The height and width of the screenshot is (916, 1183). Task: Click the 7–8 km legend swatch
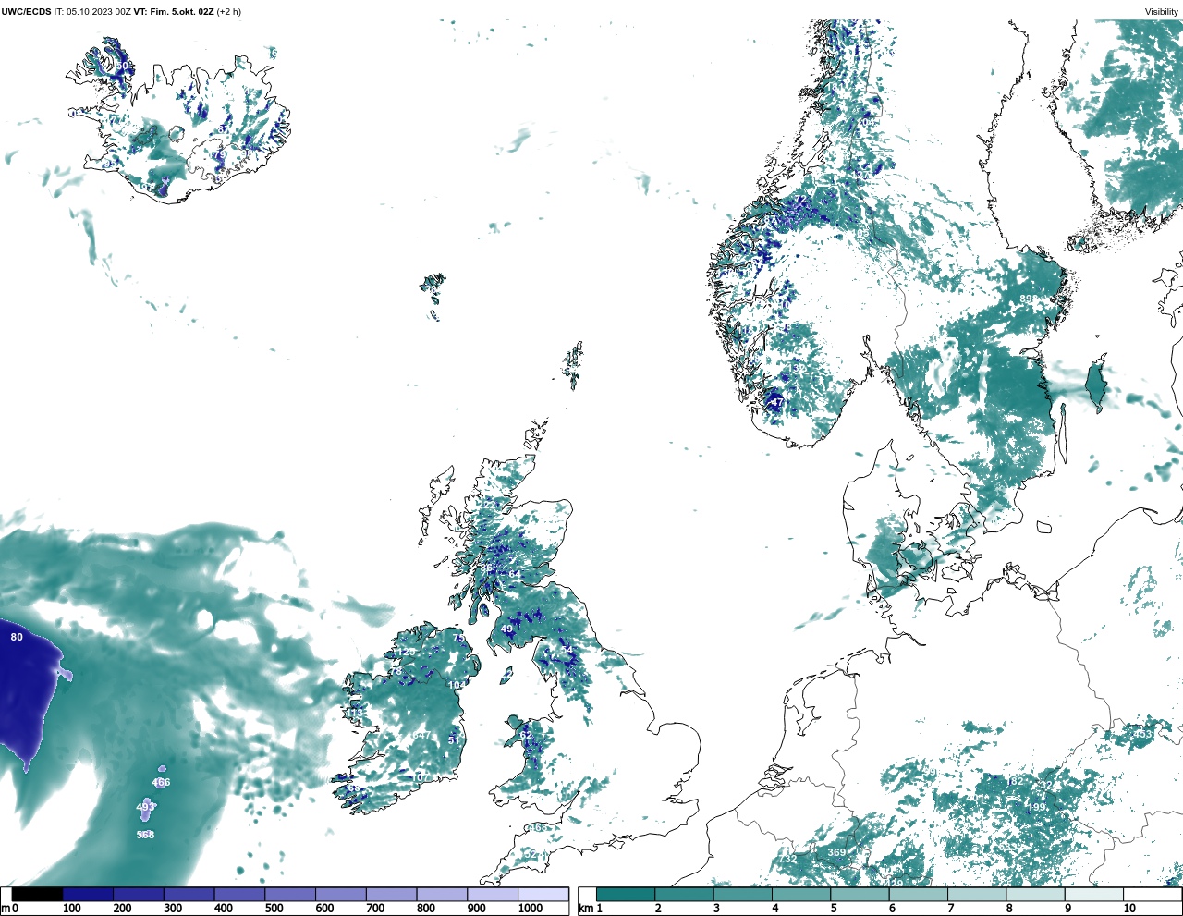(x=977, y=894)
